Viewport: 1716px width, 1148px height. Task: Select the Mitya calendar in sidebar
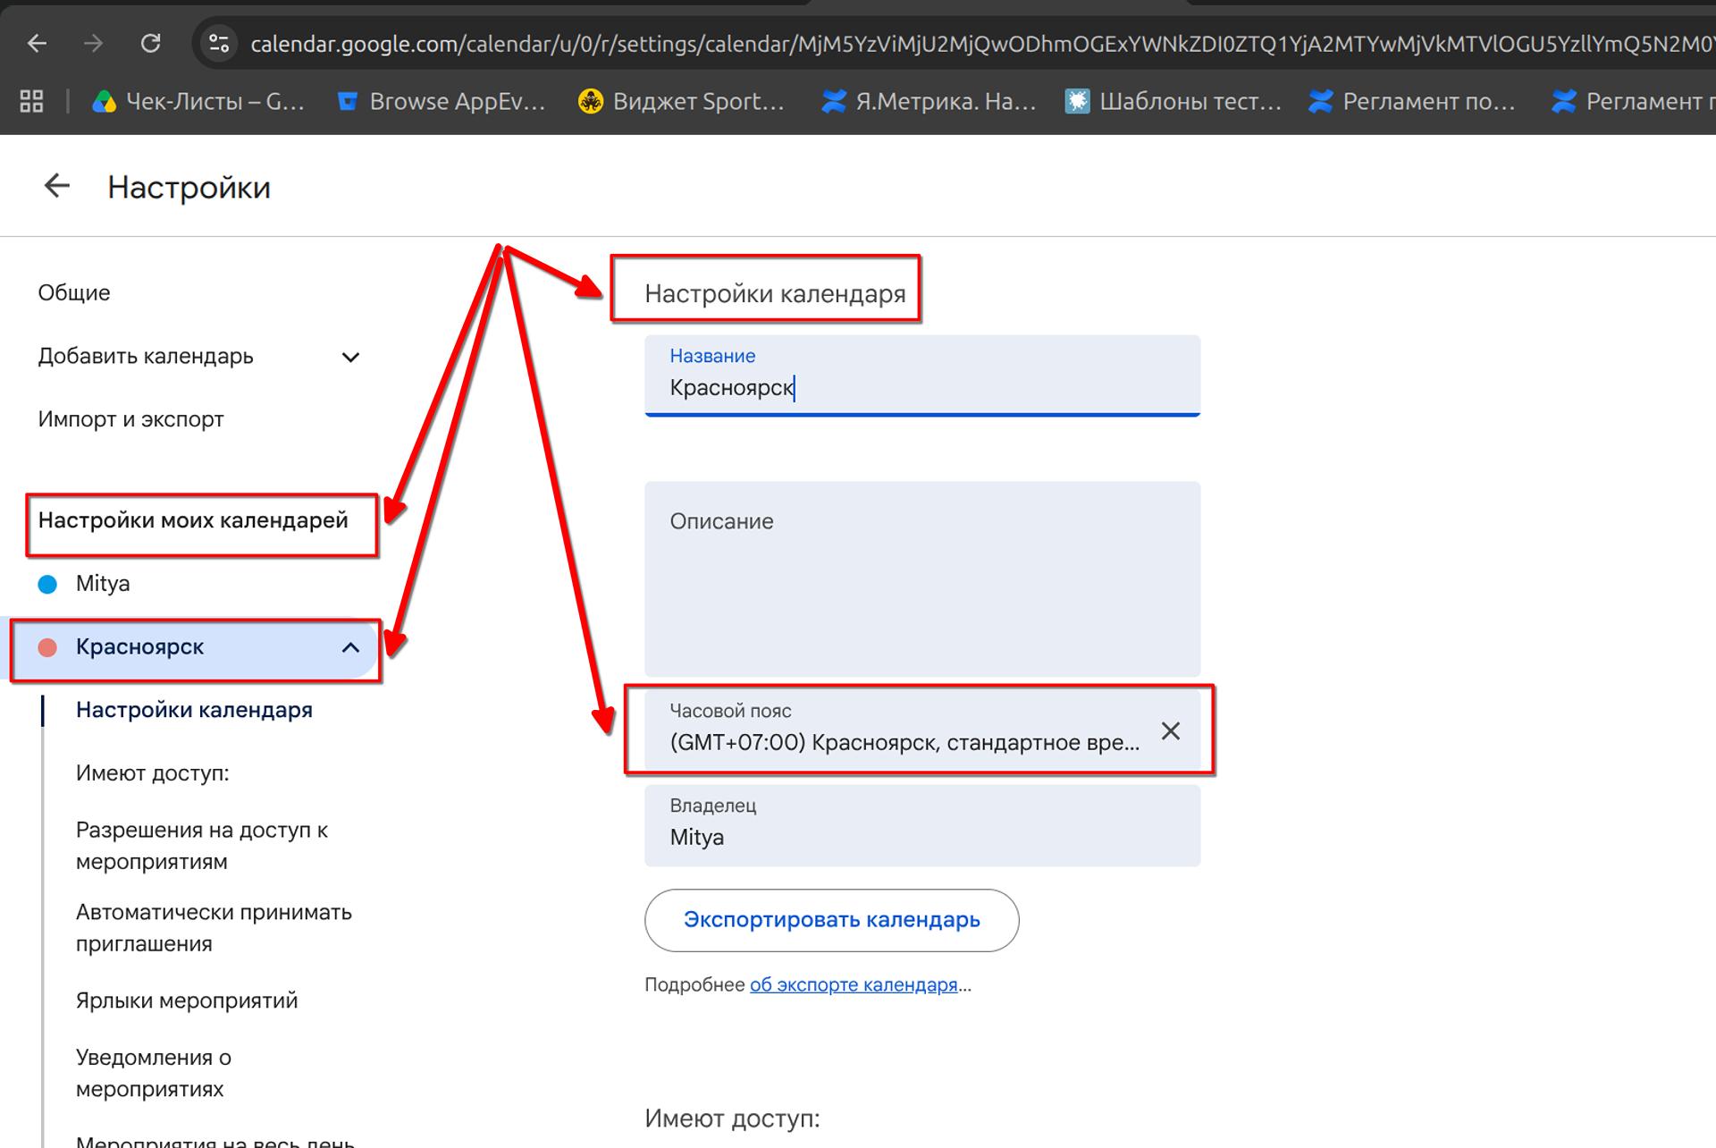pos(103,584)
